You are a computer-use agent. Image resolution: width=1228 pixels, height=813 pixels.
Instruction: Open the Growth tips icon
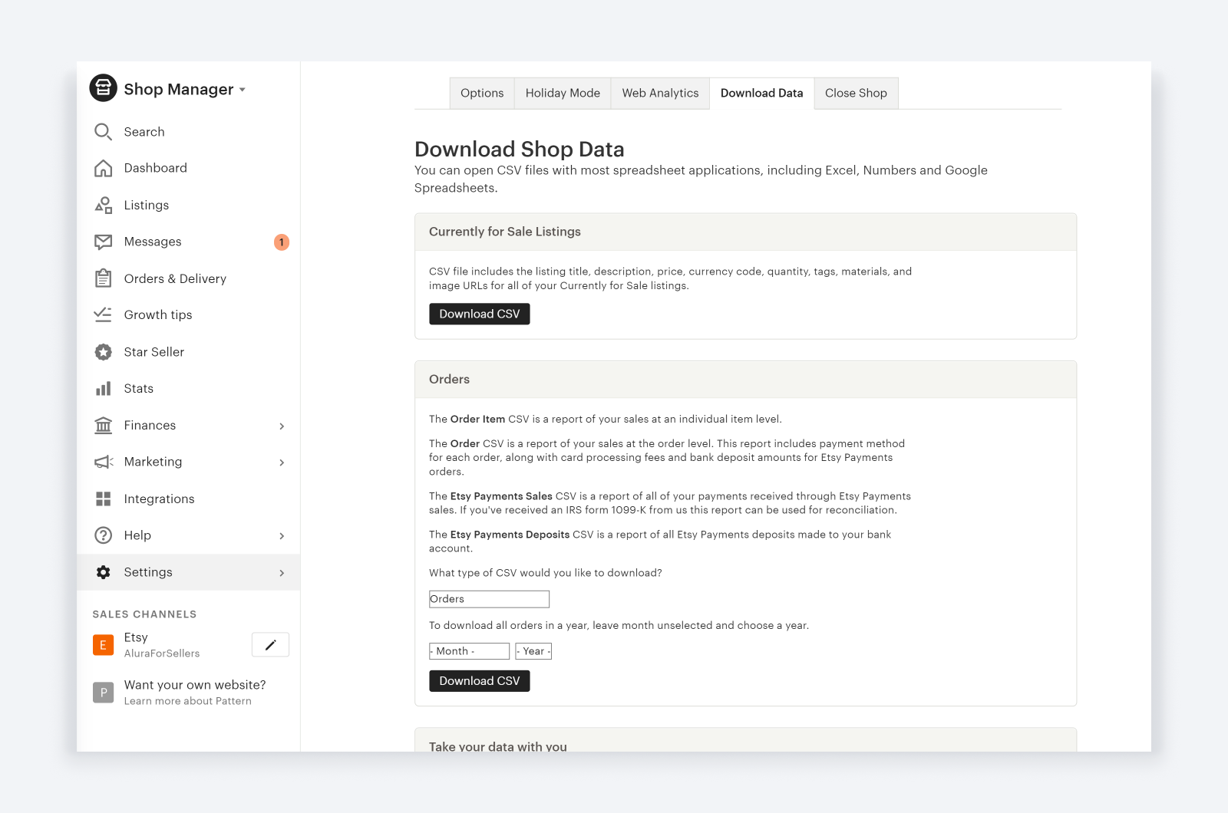(103, 314)
